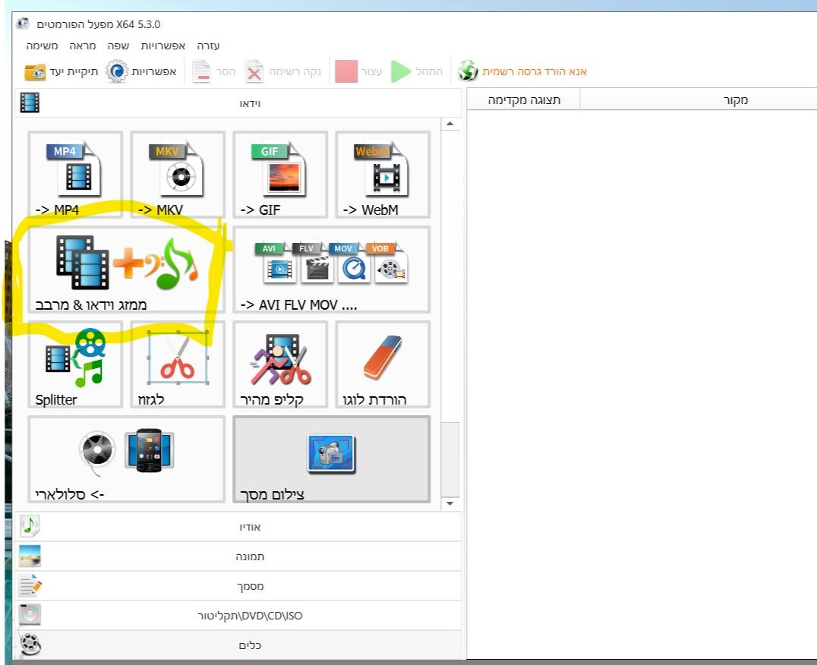Expand the picture (תמונה) category

pyautogui.click(x=238, y=556)
